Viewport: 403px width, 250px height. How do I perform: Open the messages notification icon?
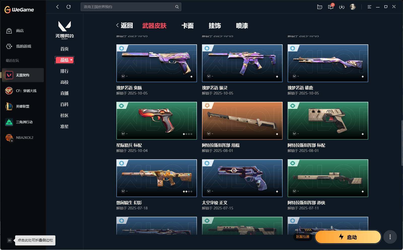point(331,7)
